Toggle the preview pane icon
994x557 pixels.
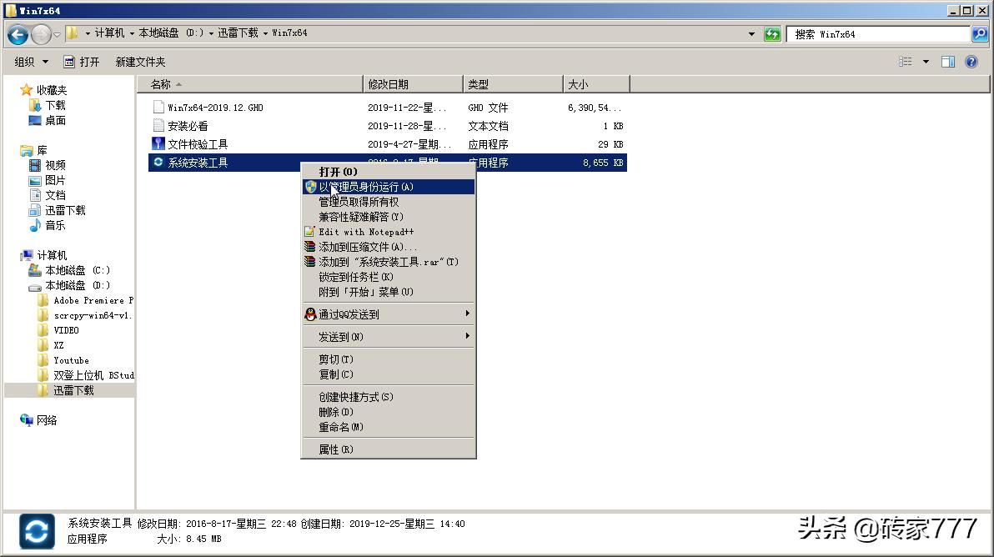[x=948, y=61]
